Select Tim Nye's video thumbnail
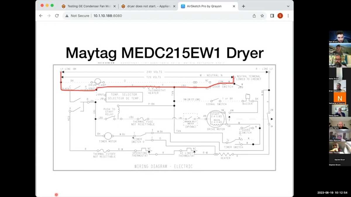Viewport: 351px width, 197px height. coord(340,61)
